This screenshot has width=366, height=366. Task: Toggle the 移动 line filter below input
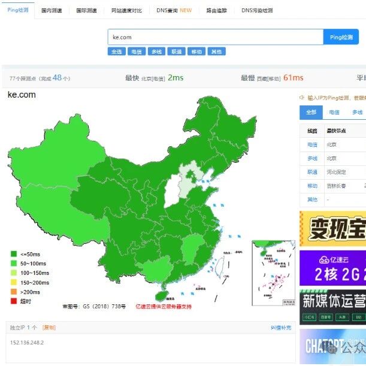coord(196,52)
